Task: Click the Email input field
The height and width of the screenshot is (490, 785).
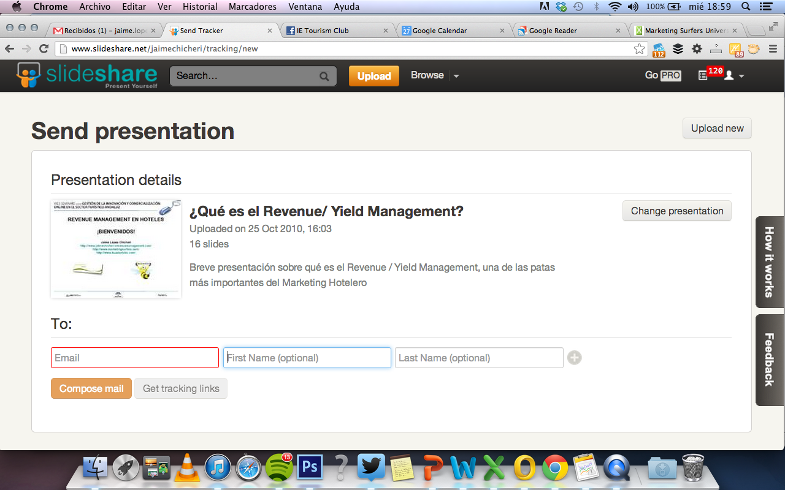Action: (x=135, y=358)
